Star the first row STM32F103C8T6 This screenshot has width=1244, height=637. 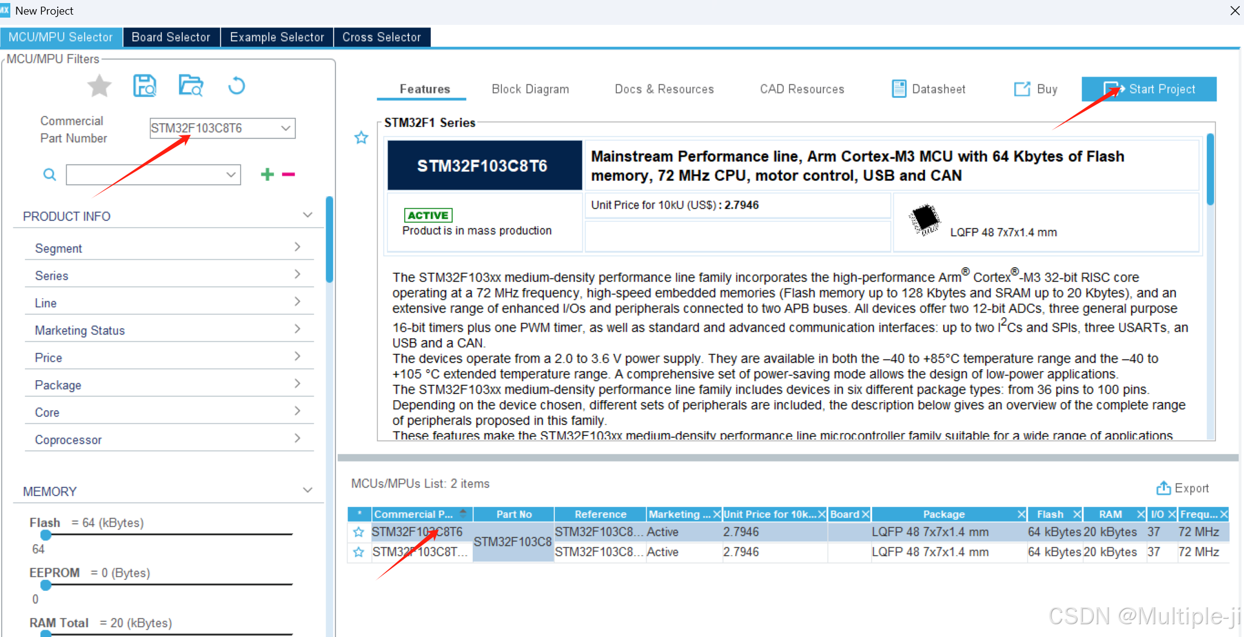click(359, 532)
